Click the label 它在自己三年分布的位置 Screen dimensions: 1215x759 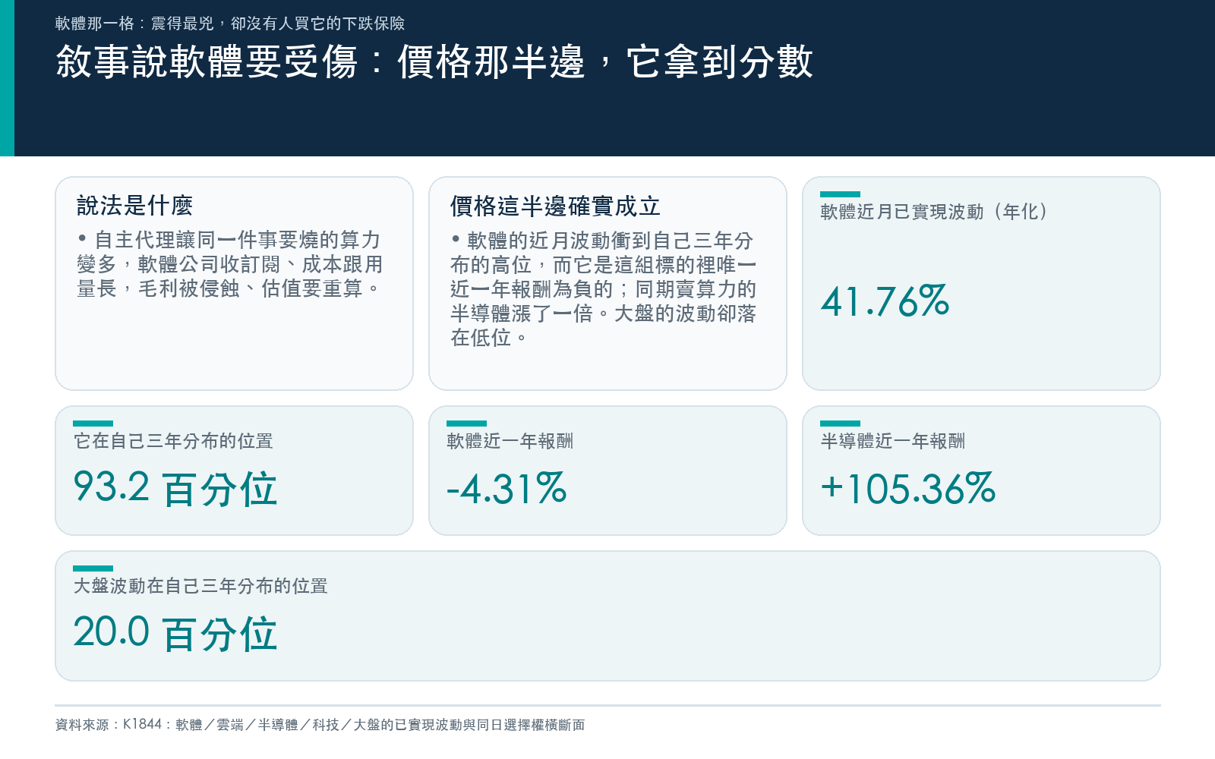tap(173, 441)
